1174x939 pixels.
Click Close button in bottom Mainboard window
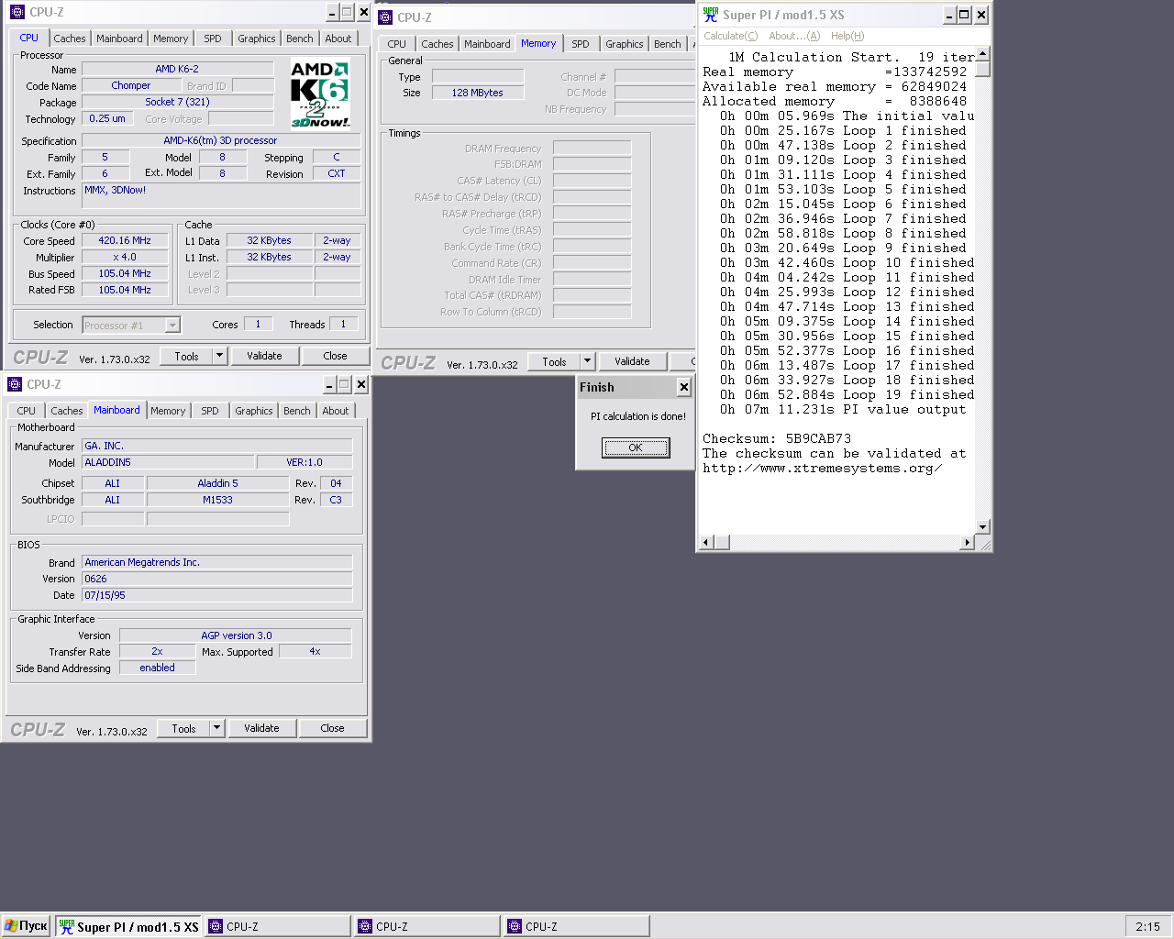click(x=332, y=728)
